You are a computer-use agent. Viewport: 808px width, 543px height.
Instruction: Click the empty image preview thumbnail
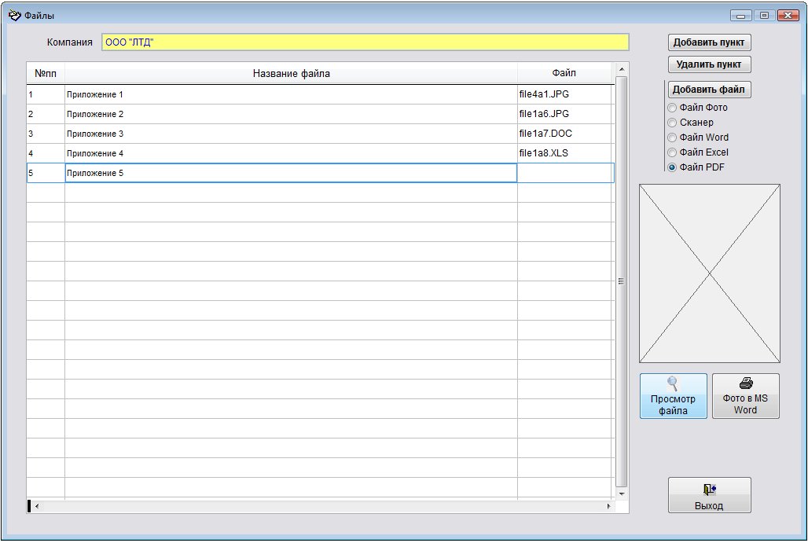[x=710, y=273]
